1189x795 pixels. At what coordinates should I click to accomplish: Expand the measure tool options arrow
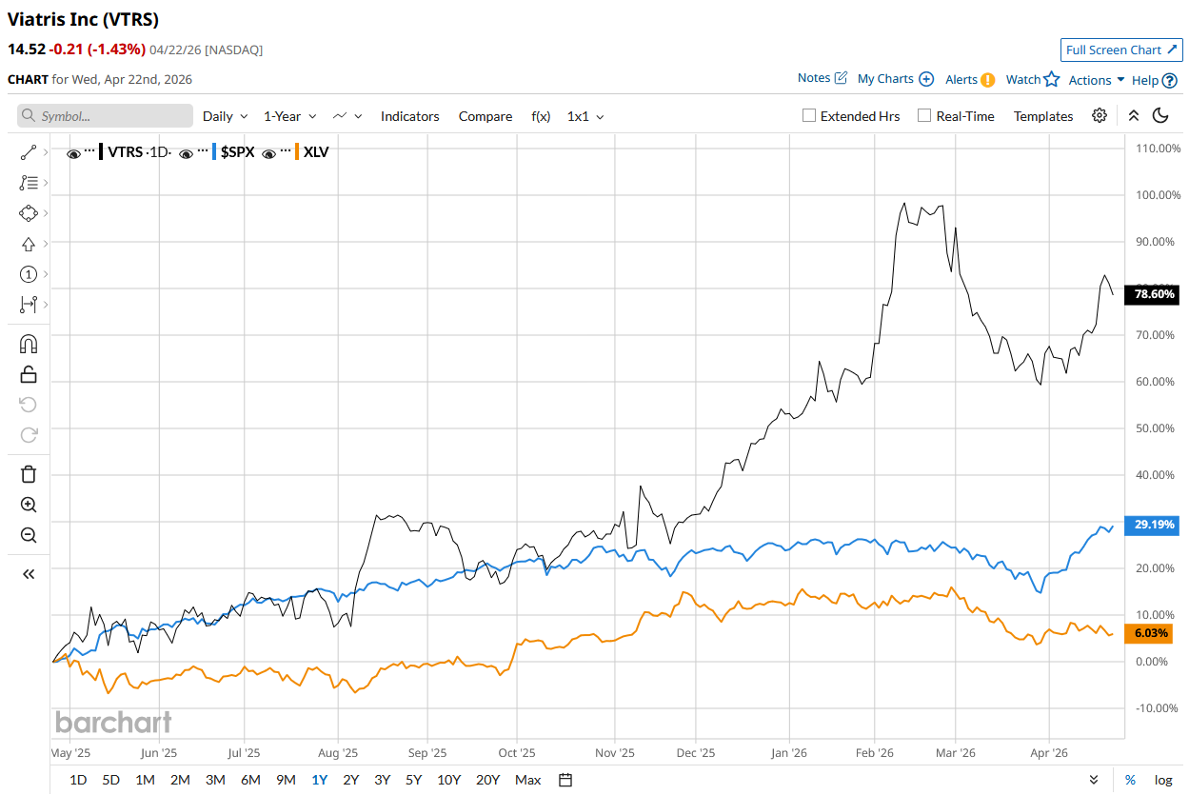click(45, 305)
